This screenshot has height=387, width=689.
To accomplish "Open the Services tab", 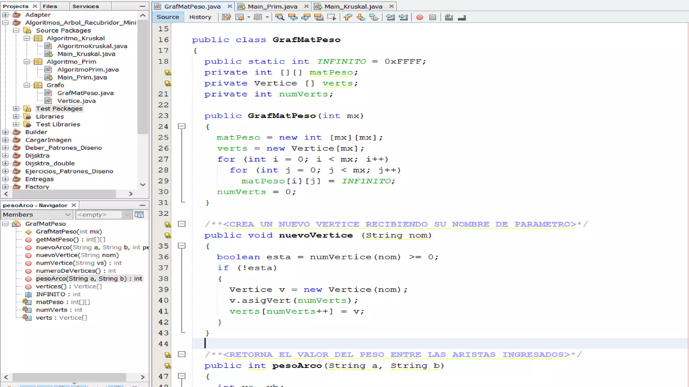I will pyautogui.click(x=85, y=6).
